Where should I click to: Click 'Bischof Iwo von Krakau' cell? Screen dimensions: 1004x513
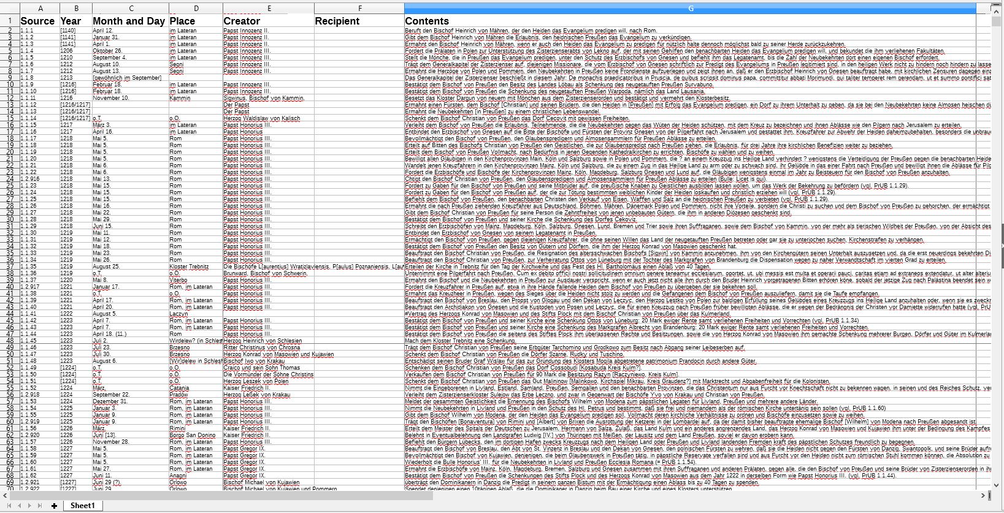click(269, 361)
